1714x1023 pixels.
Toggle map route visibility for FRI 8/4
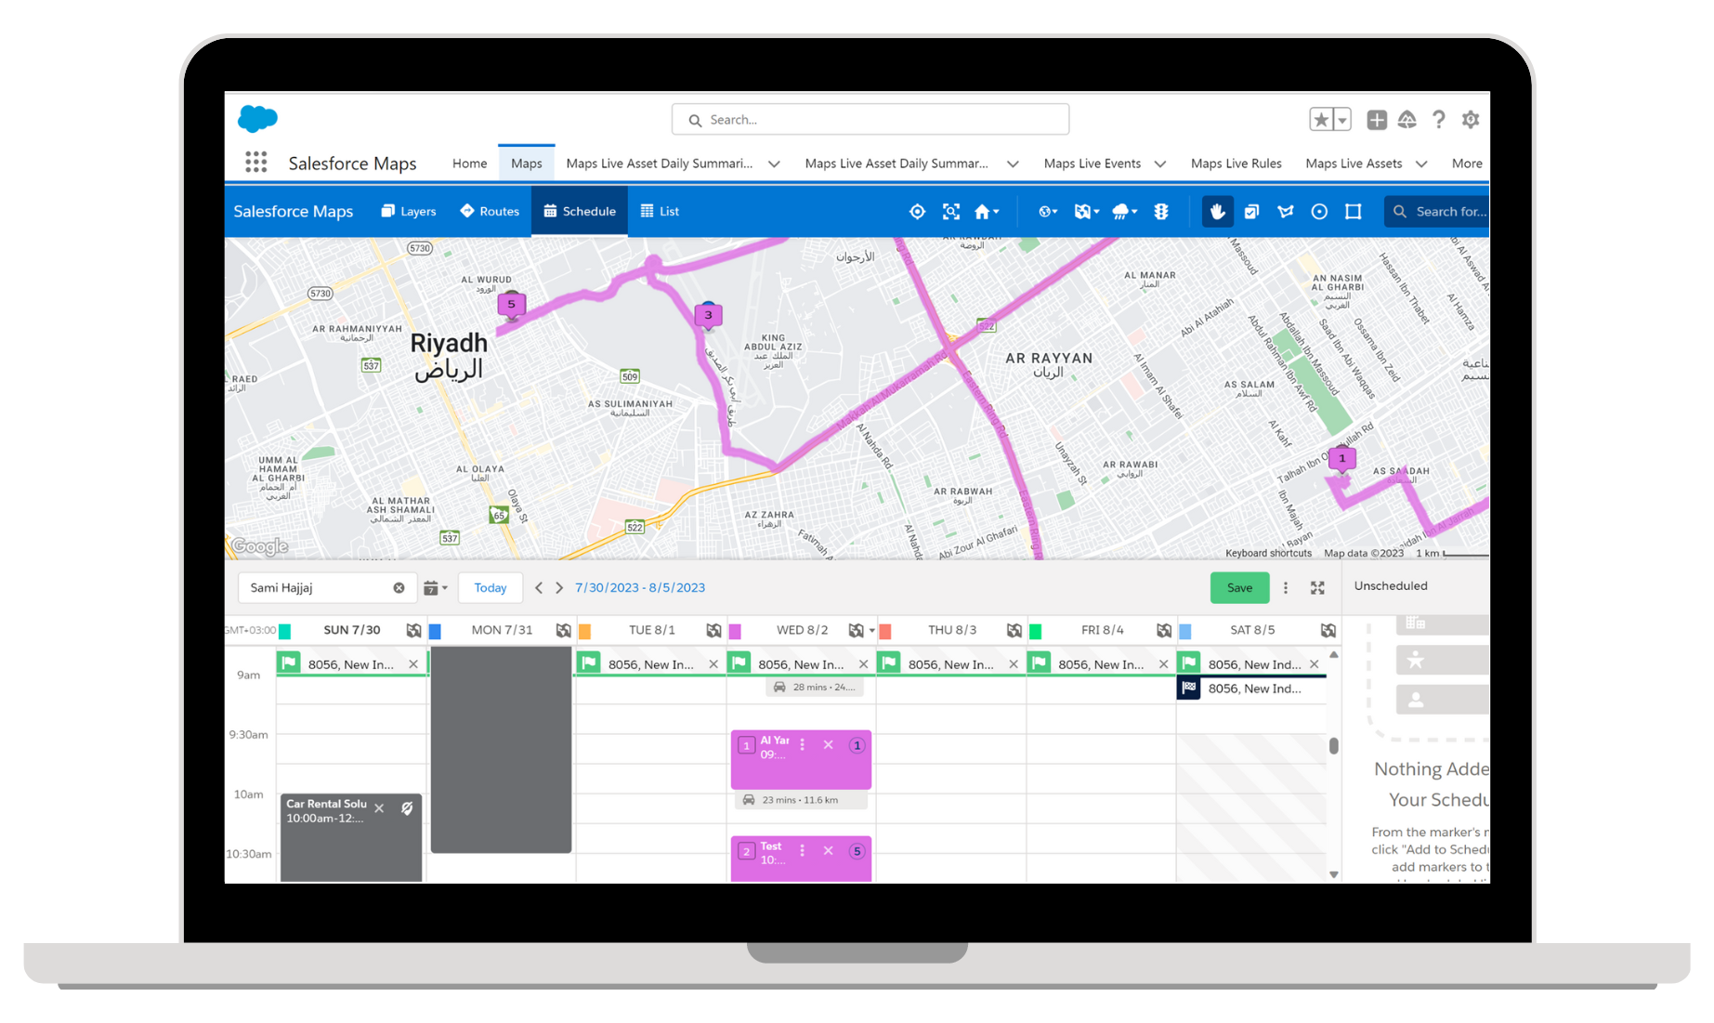[1163, 631]
